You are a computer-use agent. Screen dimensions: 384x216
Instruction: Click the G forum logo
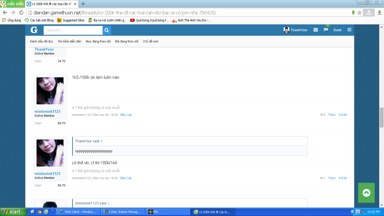click(34, 30)
